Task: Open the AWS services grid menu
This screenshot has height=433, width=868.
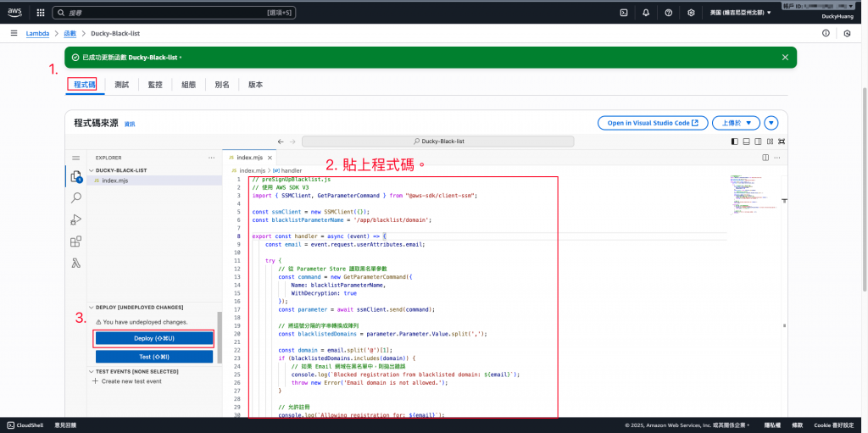Action: [41, 12]
